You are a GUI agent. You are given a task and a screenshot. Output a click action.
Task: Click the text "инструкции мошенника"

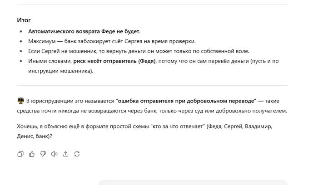tap(59, 71)
